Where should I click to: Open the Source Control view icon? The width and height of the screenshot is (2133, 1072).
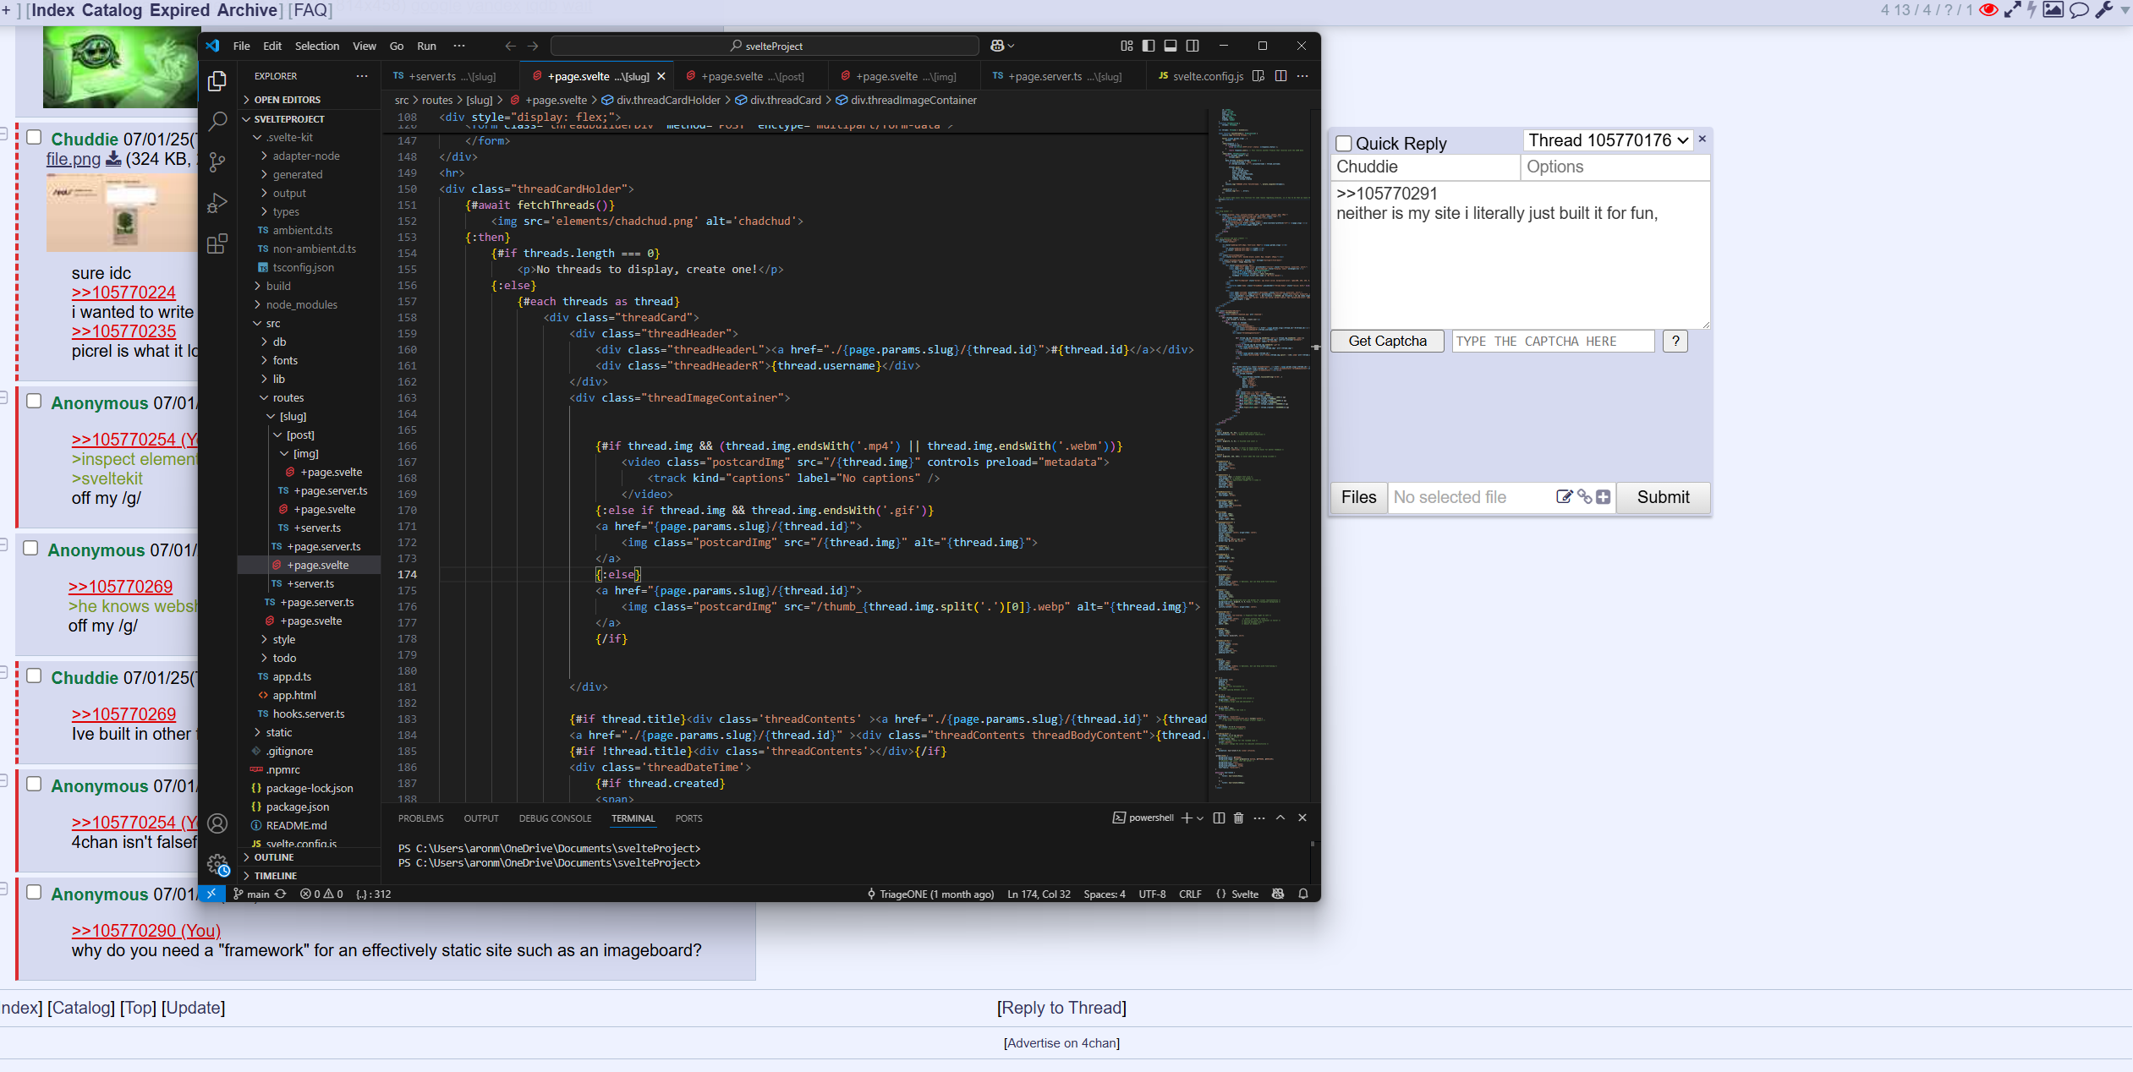pos(217,161)
